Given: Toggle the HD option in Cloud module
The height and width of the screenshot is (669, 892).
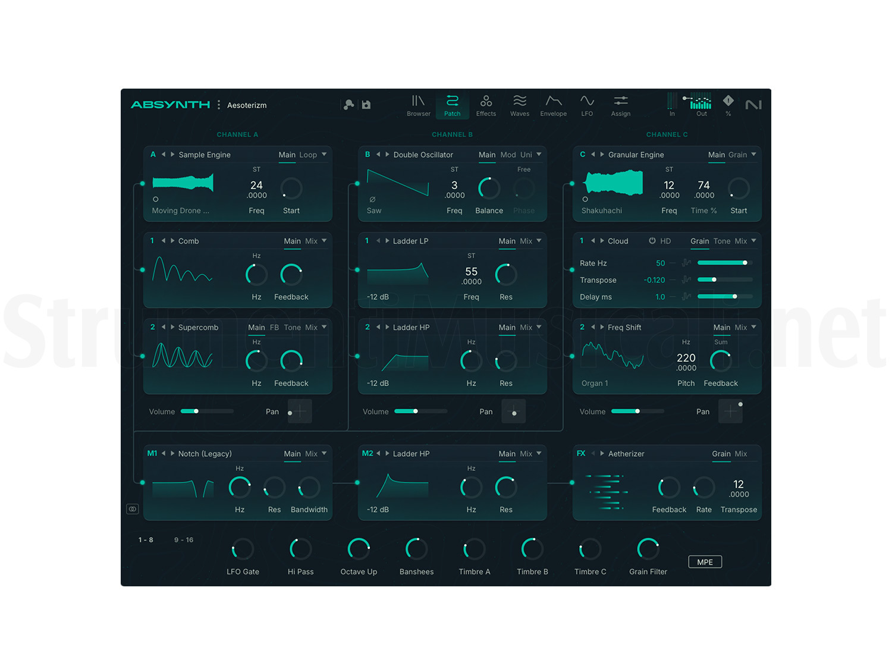Looking at the screenshot, I should [665, 241].
